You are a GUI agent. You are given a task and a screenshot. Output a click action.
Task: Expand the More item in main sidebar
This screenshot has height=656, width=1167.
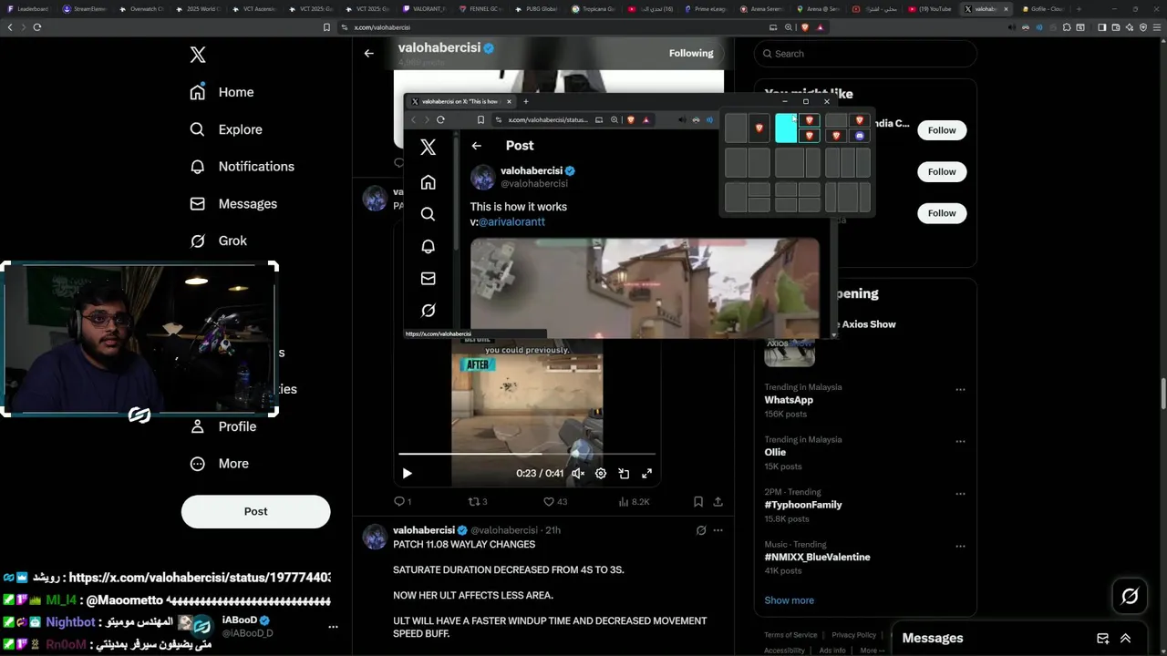pos(219,464)
